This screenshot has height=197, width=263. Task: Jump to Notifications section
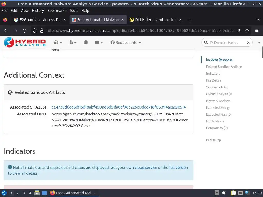215,121
